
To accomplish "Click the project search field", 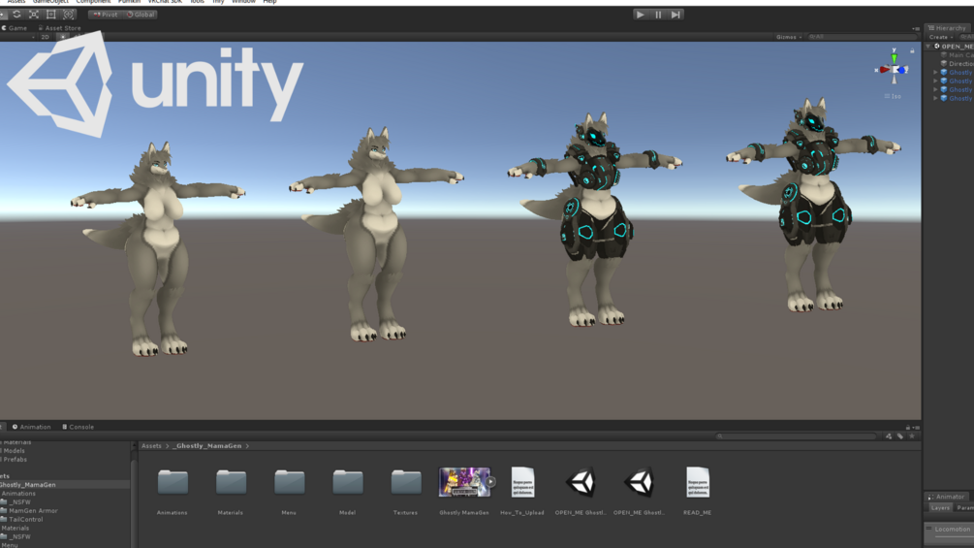I will (x=797, y=436).
